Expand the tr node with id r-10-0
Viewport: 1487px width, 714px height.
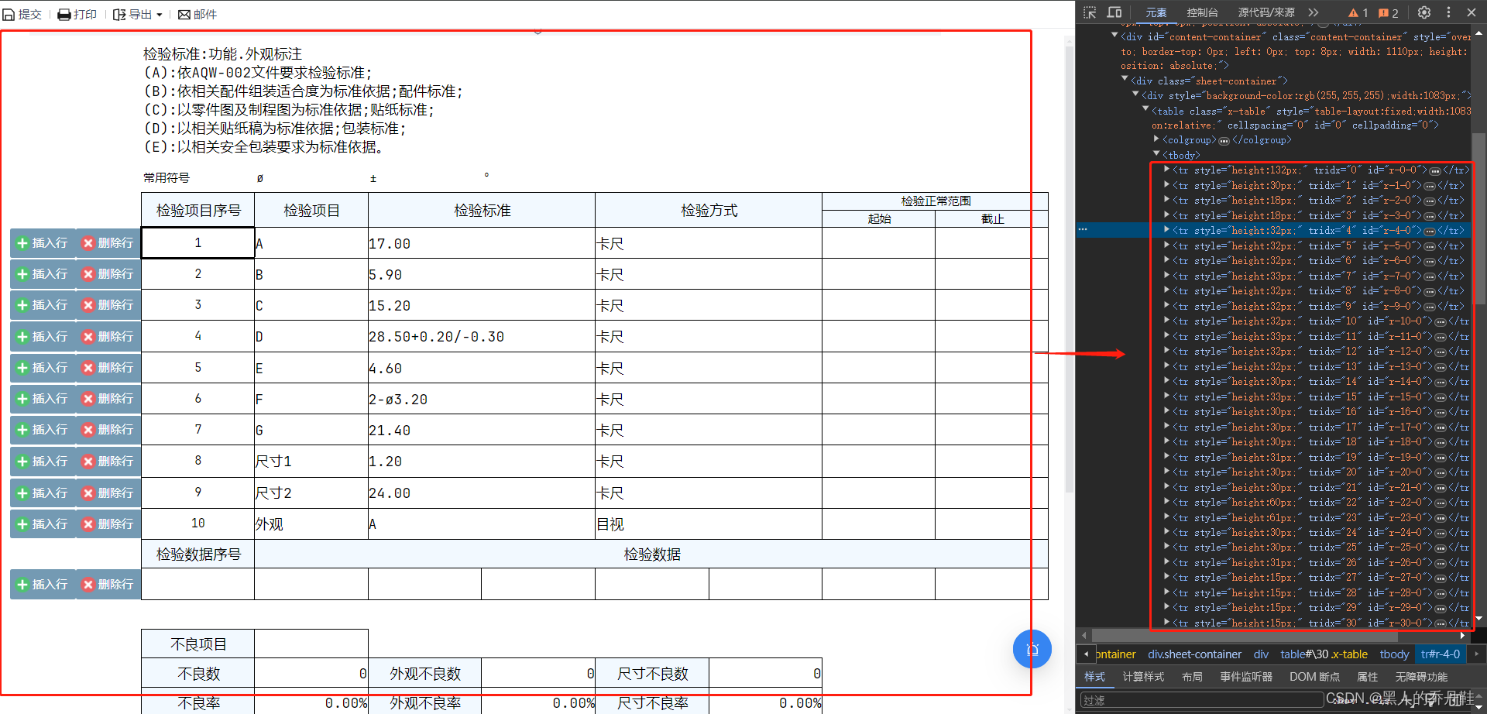[x=1167, y=321]
